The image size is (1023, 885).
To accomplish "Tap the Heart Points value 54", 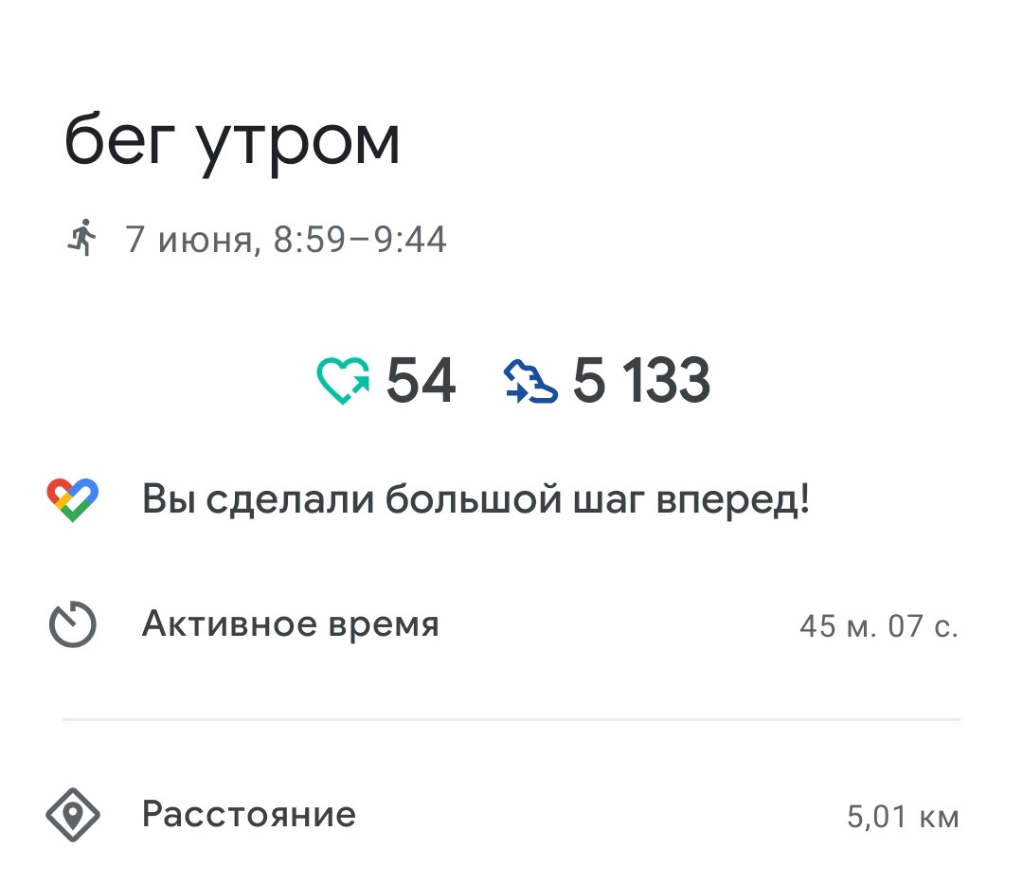I will pos(421,381).
